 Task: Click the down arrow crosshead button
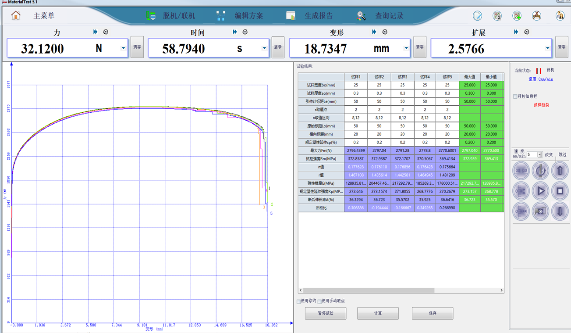(560, 211)
